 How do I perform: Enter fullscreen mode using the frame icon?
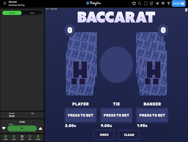145,4
